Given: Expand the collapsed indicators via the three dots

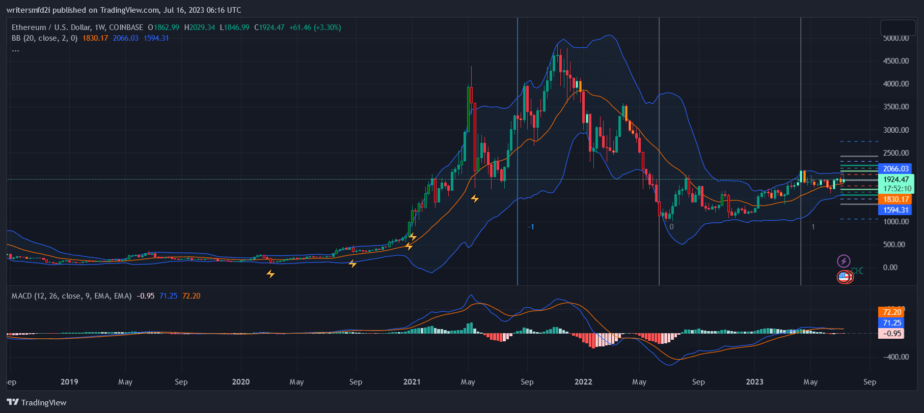Looking at the screenshot, I should 16,50.
